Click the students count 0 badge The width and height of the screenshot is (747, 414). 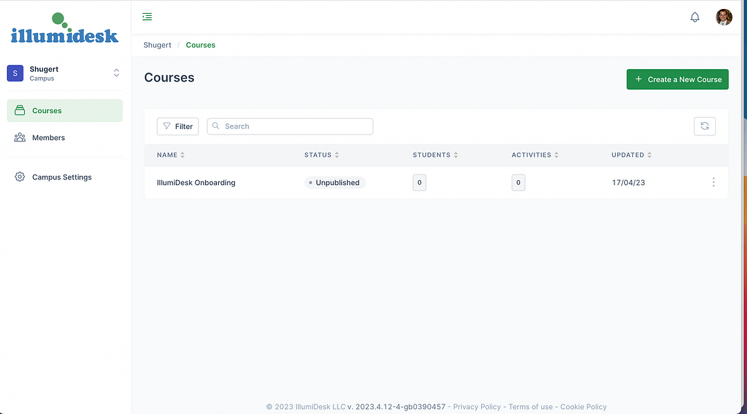pyautogui.click(x=419, y=183)
